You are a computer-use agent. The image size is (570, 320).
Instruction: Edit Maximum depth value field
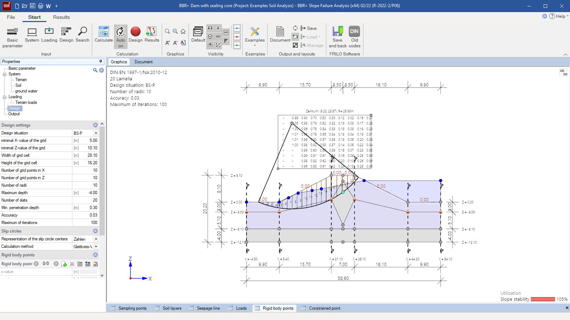(x=85, y=193)
